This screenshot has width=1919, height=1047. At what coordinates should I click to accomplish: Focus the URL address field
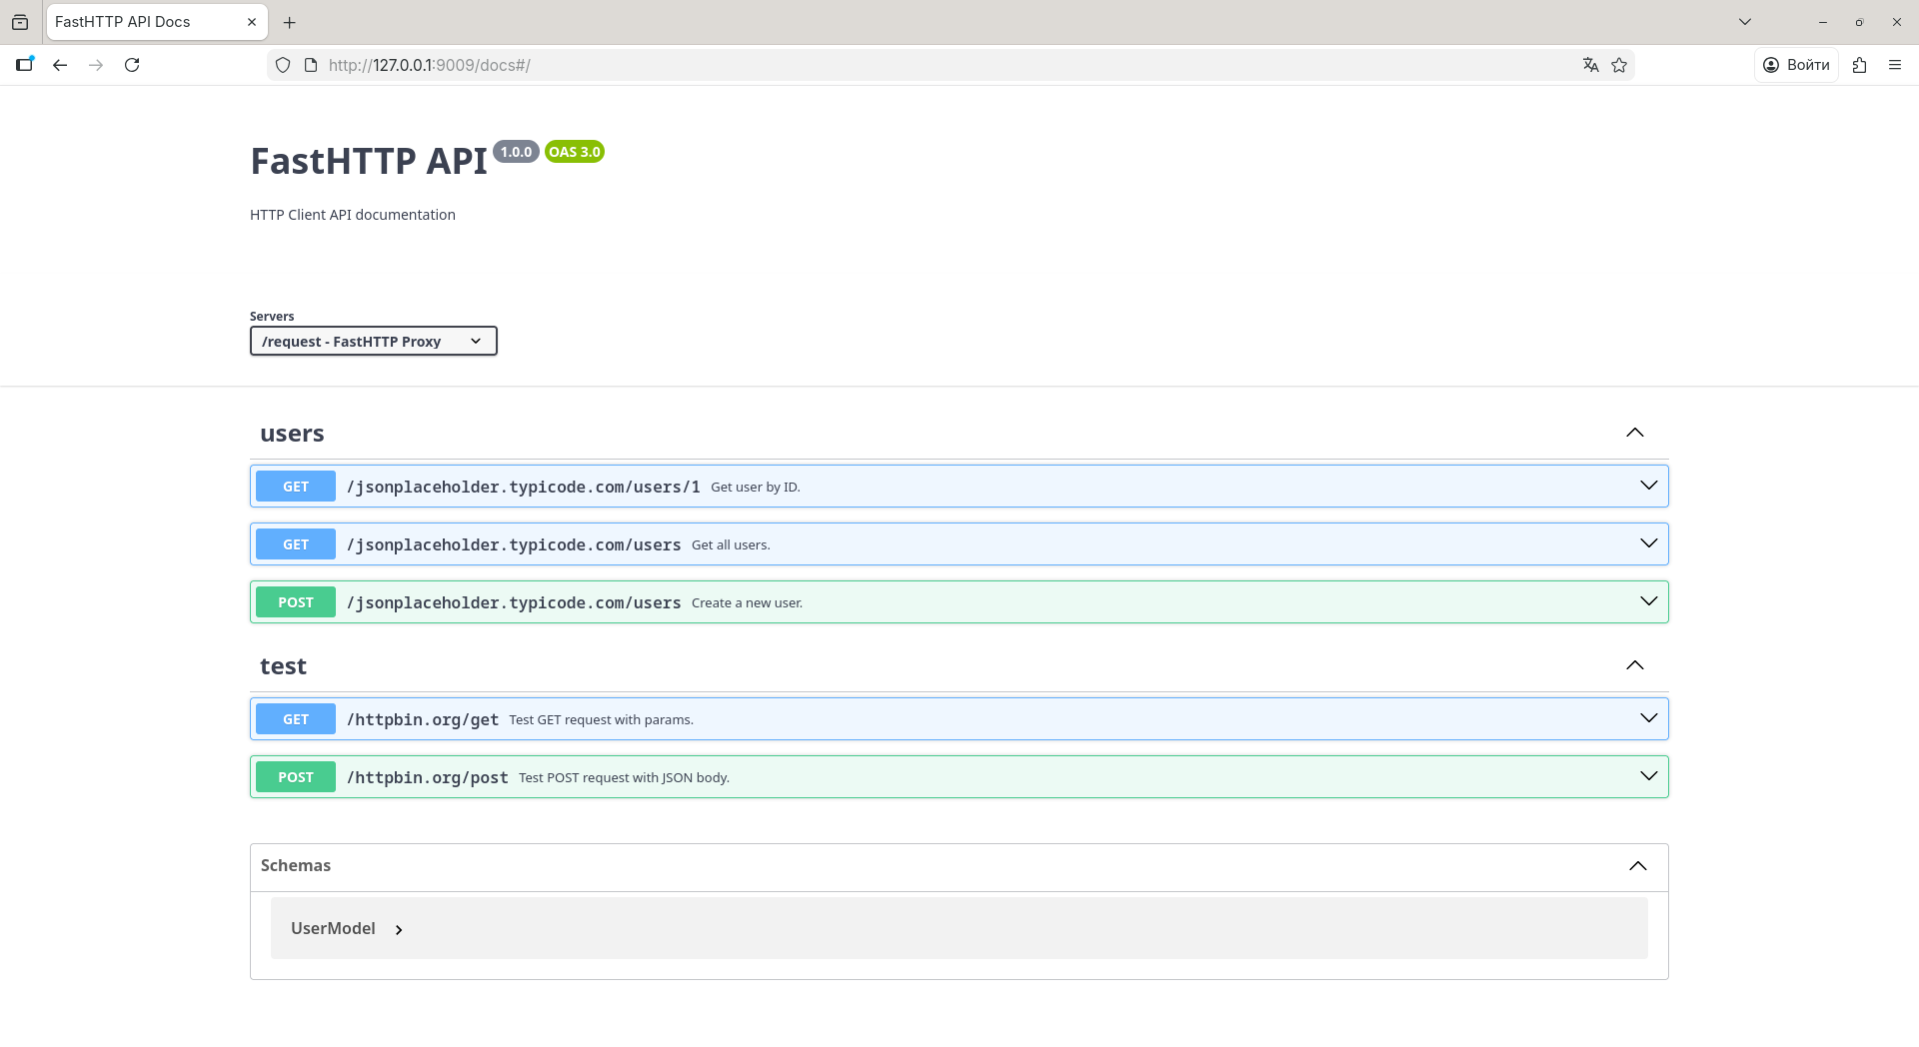[x=950, y=65]
